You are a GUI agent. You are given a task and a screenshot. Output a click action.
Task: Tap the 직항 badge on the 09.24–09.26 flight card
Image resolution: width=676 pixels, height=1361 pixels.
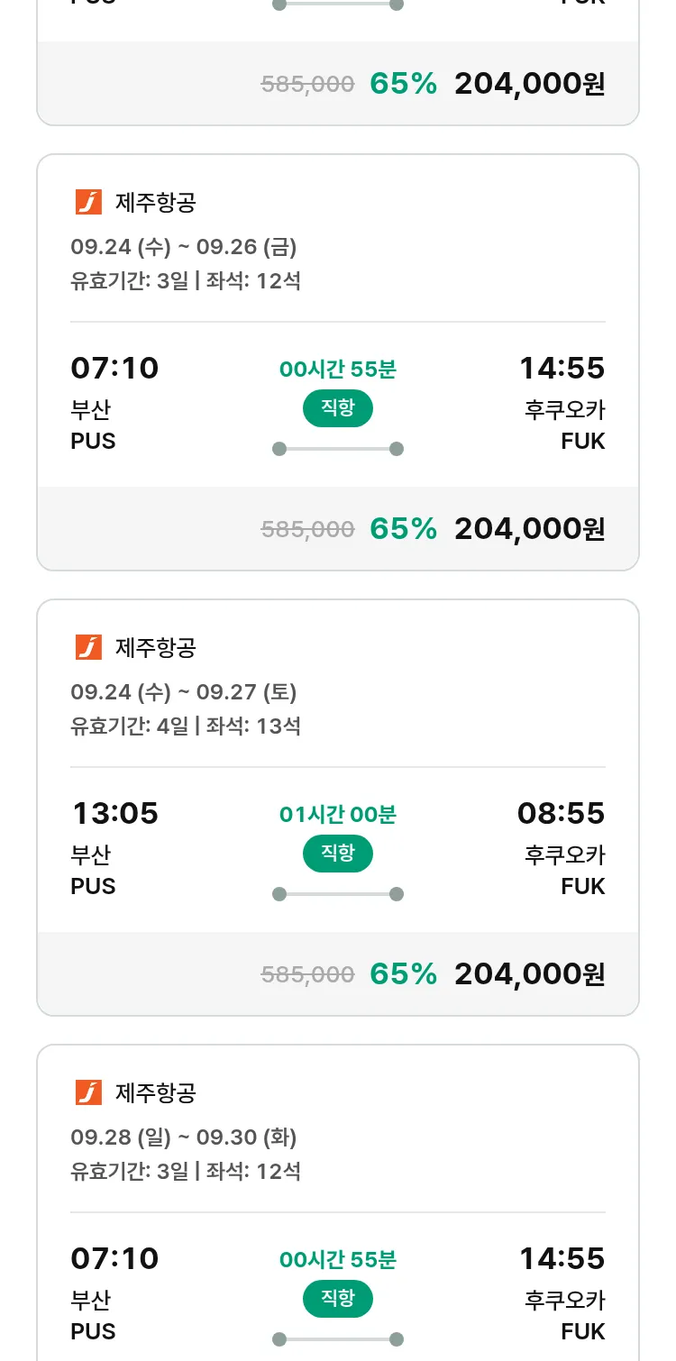click(338, 408)
